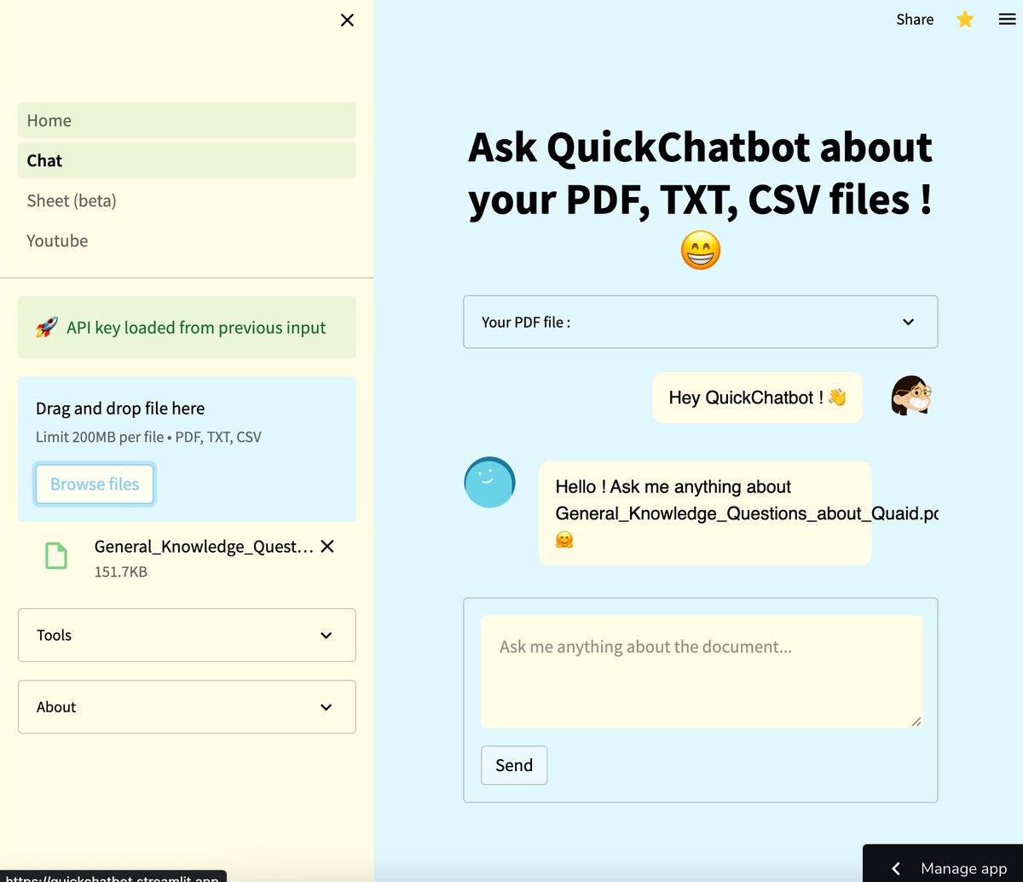Click the Hey QuickChatbot message bubble
Image resolution: width=1023 pixels, height=882 pixels.
(757, 397)
